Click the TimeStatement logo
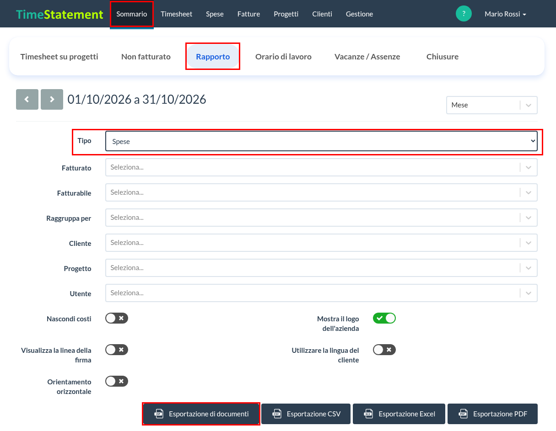This screenshot has width=556, height=431. 59,14
